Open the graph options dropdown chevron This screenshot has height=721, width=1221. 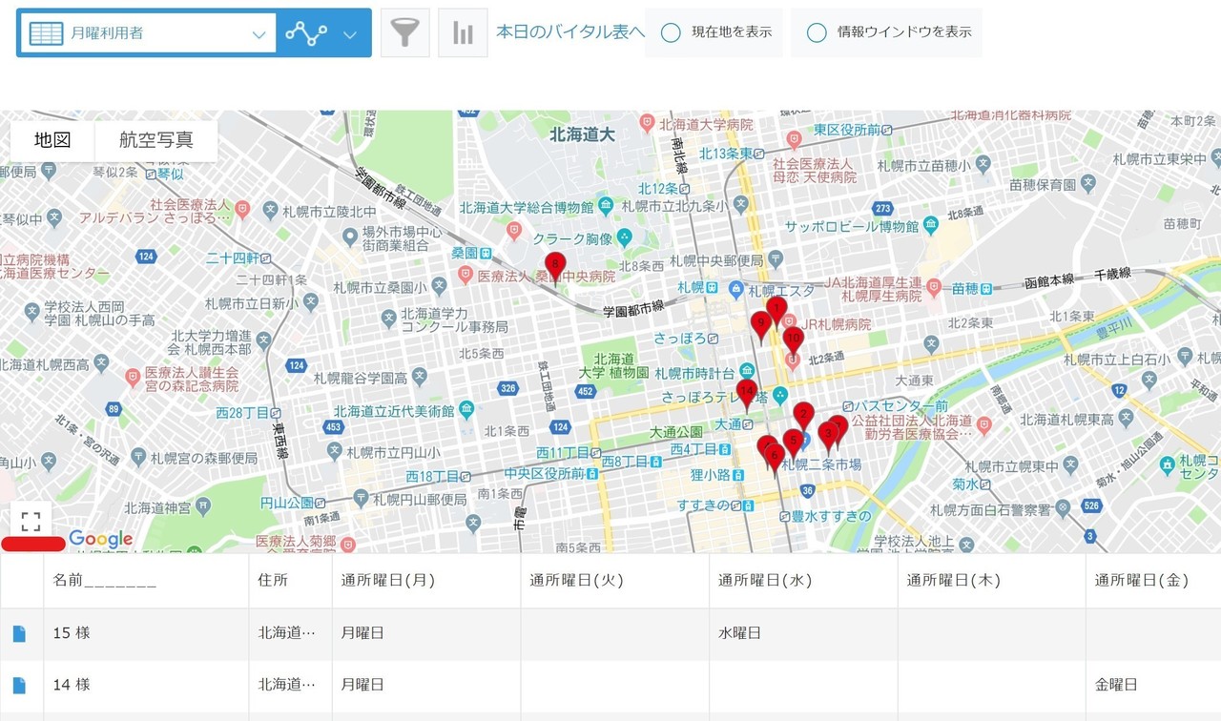(x=350, y=34)
